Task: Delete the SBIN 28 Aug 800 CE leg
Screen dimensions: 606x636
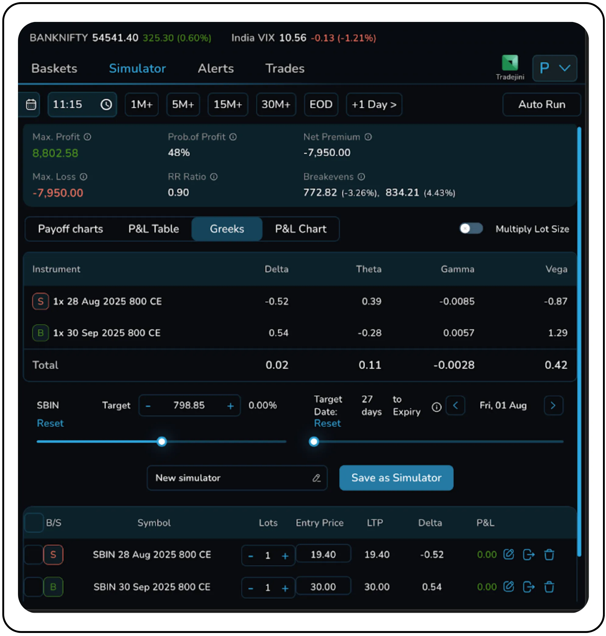Action: [549, 555]
